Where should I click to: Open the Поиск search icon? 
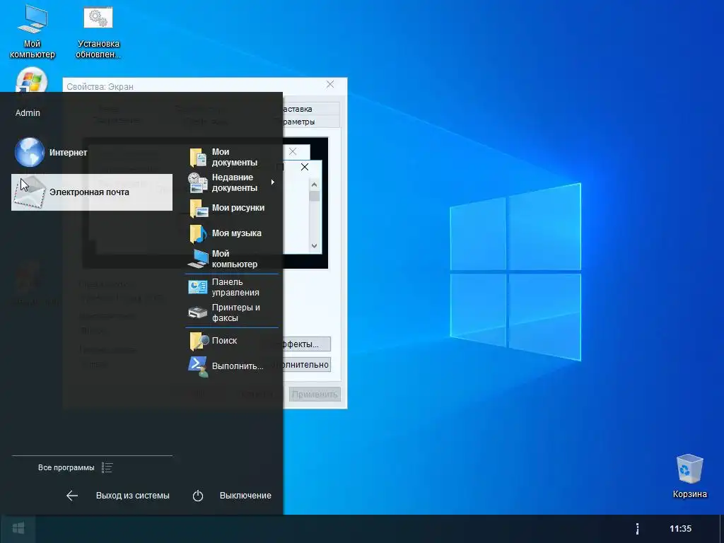[199, 341]
